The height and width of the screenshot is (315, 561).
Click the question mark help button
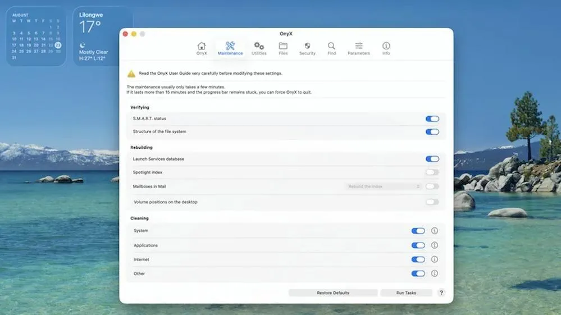[x=441, y=293]
